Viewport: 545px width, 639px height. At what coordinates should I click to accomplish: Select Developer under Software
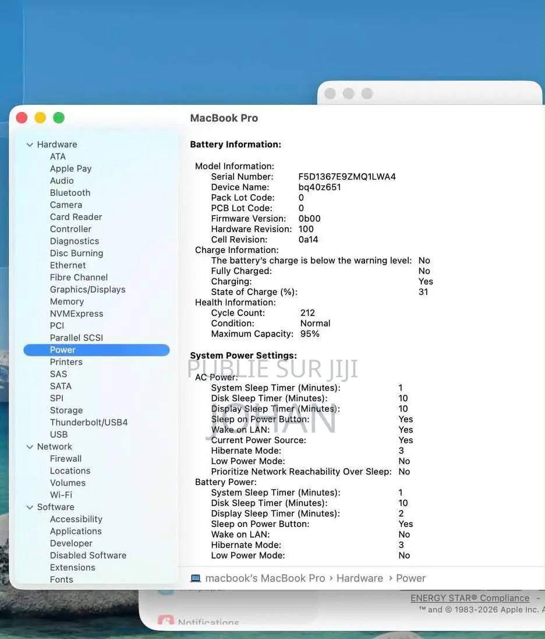click(71, 543)
